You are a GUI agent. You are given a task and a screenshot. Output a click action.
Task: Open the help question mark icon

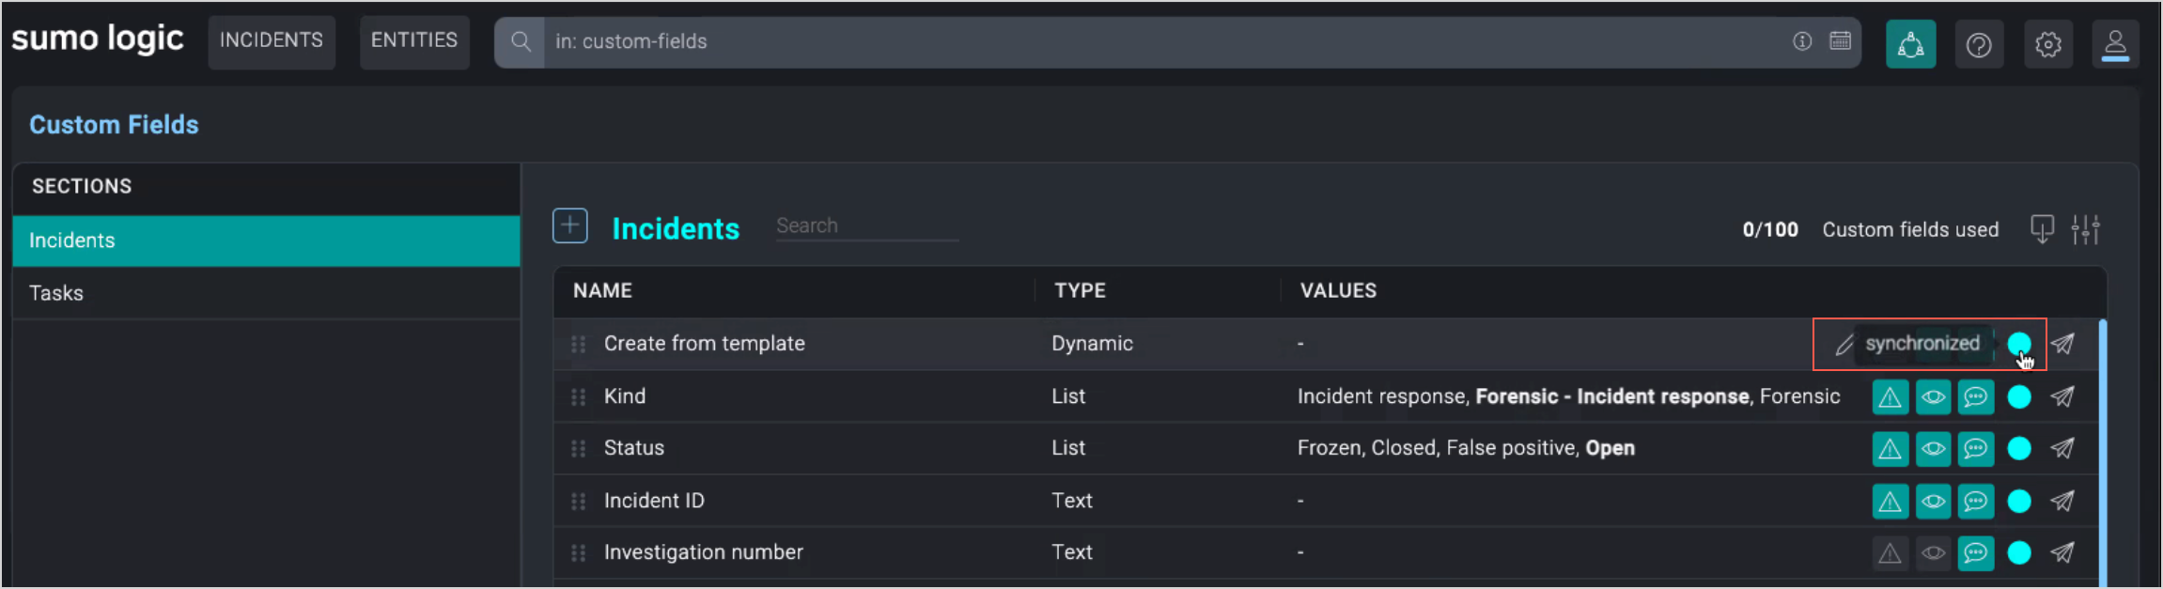click(1978, 44)
